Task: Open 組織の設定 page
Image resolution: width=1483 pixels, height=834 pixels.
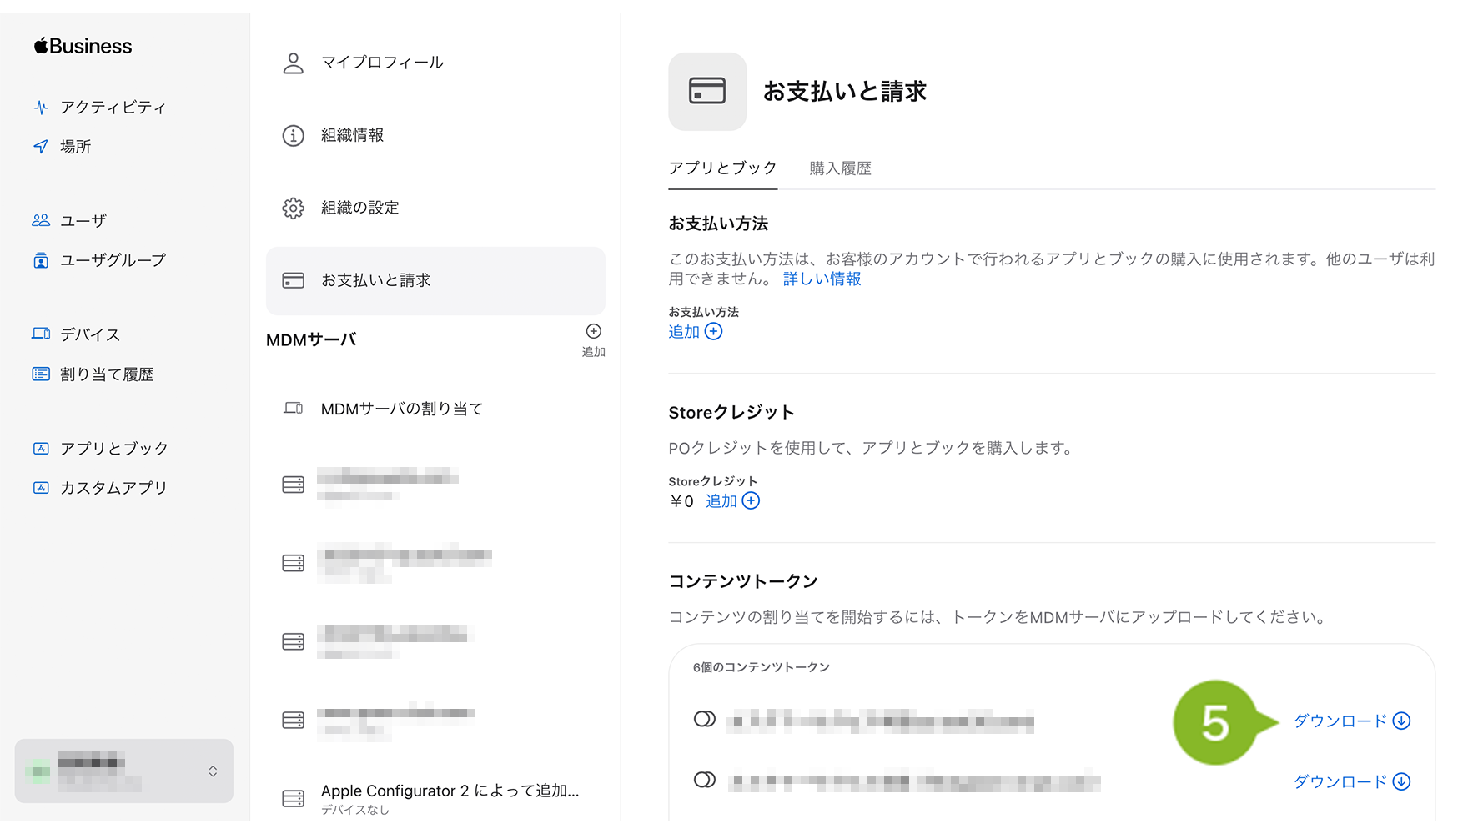Action: [359, 208]
